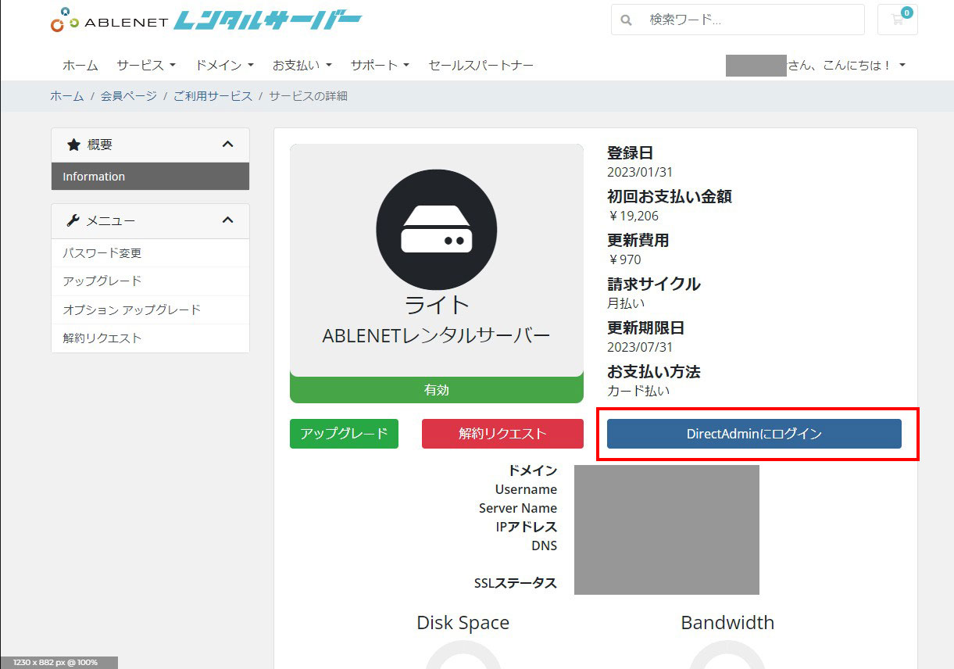The height and width of the screenshot is (669, 954).
Task: Click the star icon beside 概要
Action: click(73, 145)
